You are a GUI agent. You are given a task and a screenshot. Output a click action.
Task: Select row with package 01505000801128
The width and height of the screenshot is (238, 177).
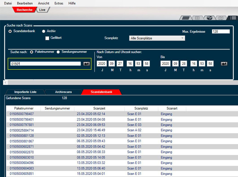(122, 136)
